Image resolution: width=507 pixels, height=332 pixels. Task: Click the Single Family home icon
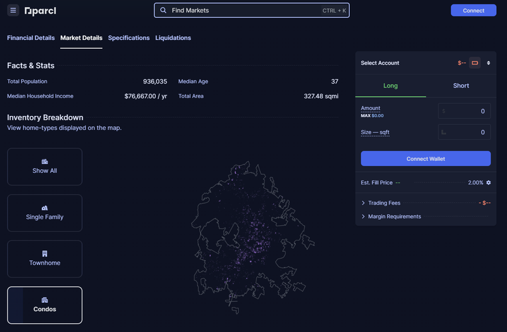click(44, 208)
